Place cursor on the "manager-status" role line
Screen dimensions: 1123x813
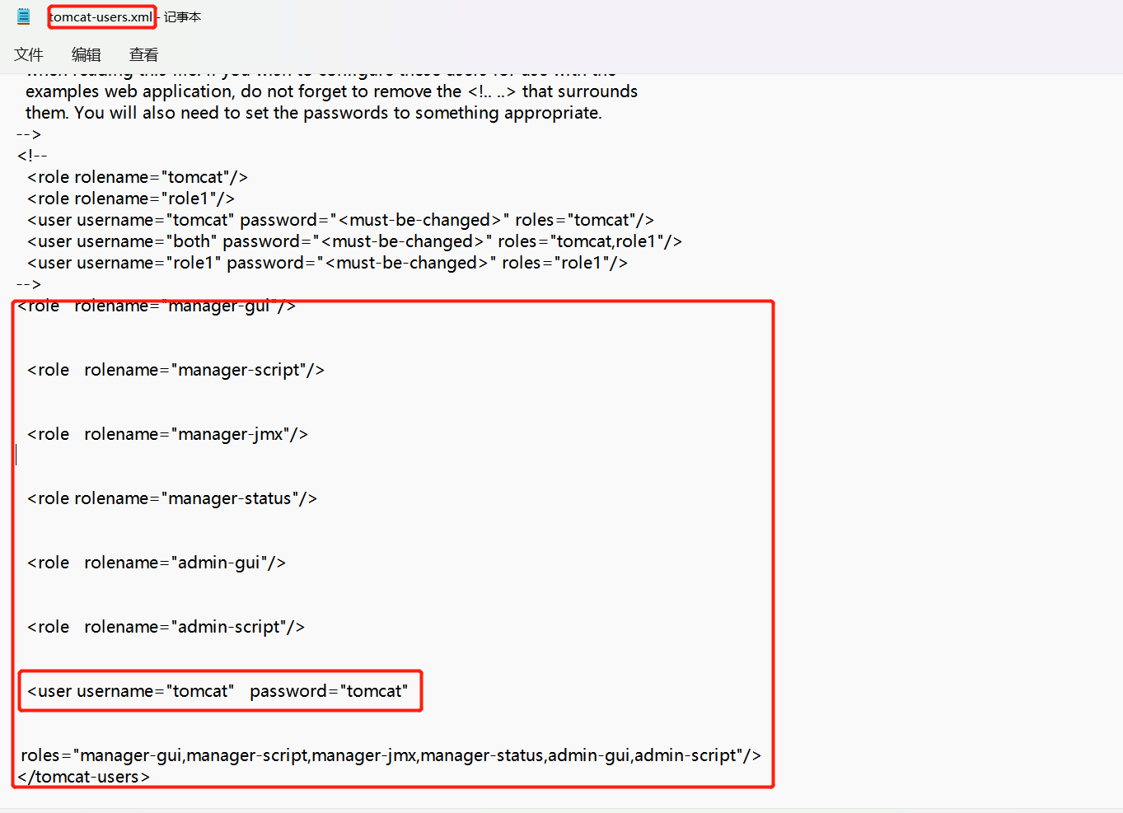pyautogui.click(x=172, y=498)
